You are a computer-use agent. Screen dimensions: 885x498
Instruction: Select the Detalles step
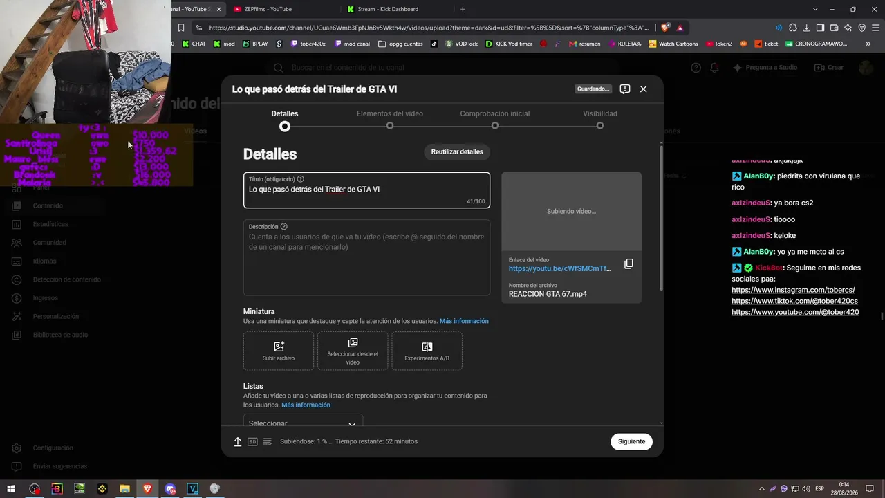(x=285, y=119)
